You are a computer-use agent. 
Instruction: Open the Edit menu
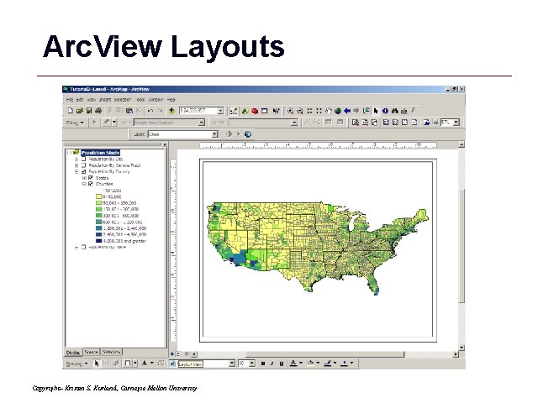[80, 99]
